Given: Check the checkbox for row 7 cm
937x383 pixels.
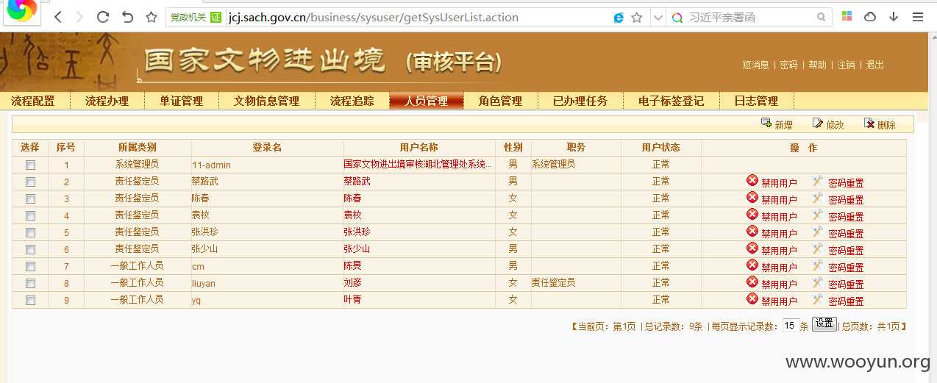Looking at the screenshot, I should point(30,267).
